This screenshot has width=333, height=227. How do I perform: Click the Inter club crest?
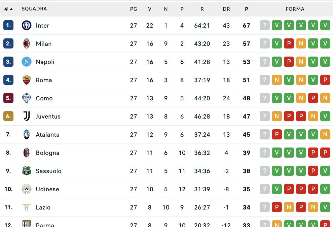click(26, 25)
